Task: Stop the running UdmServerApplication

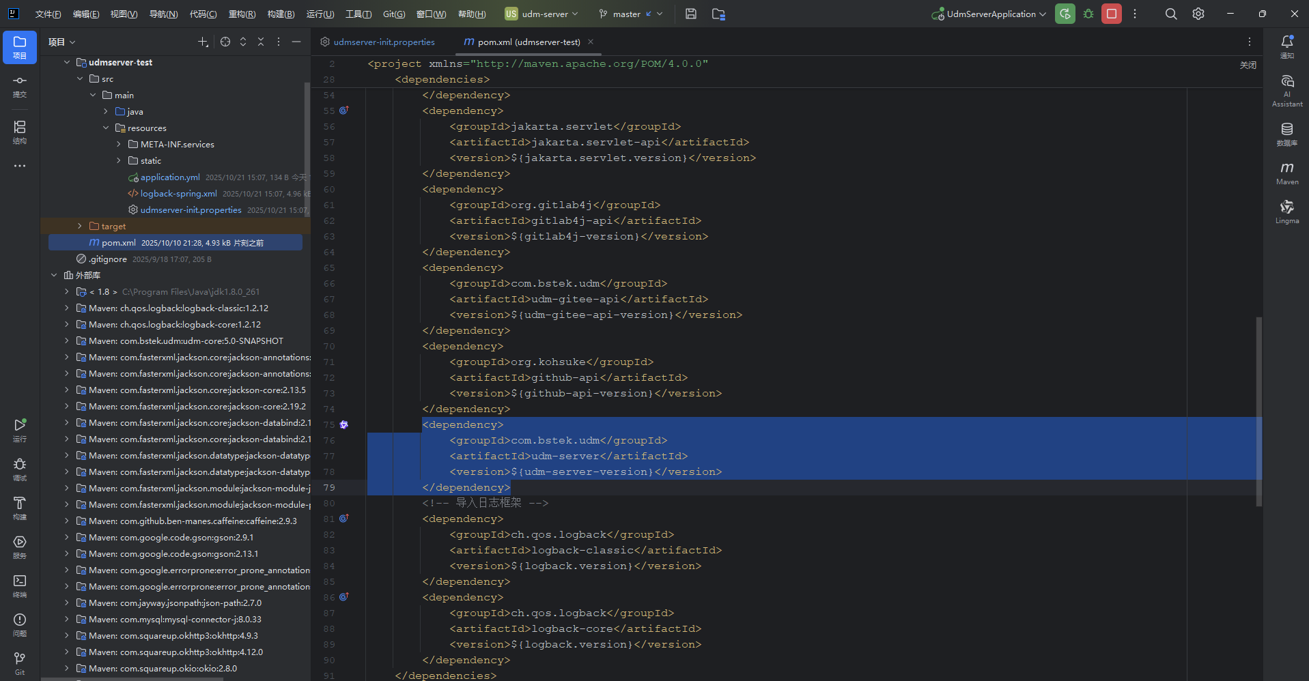Action: 1112,14
